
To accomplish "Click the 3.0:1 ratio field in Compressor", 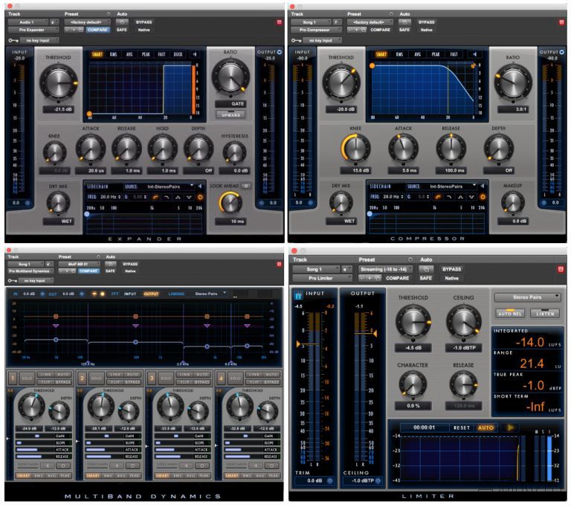I will (x=513, y=109).
